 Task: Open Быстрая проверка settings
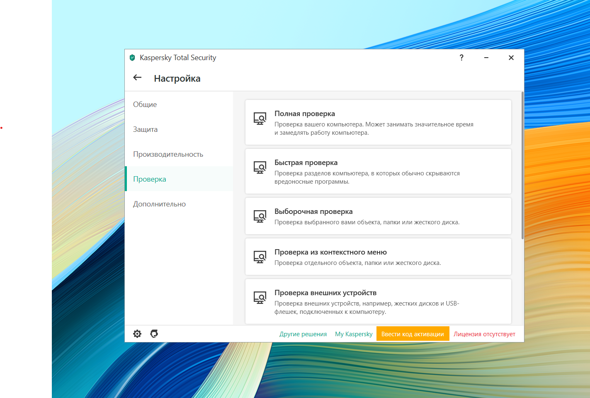(x=378, y=171)
